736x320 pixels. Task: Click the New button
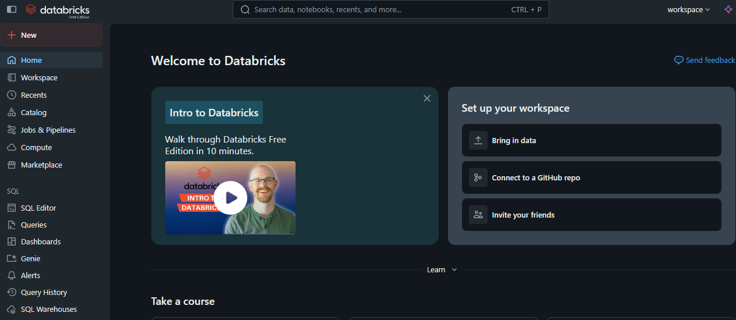(x=51, y=35)
